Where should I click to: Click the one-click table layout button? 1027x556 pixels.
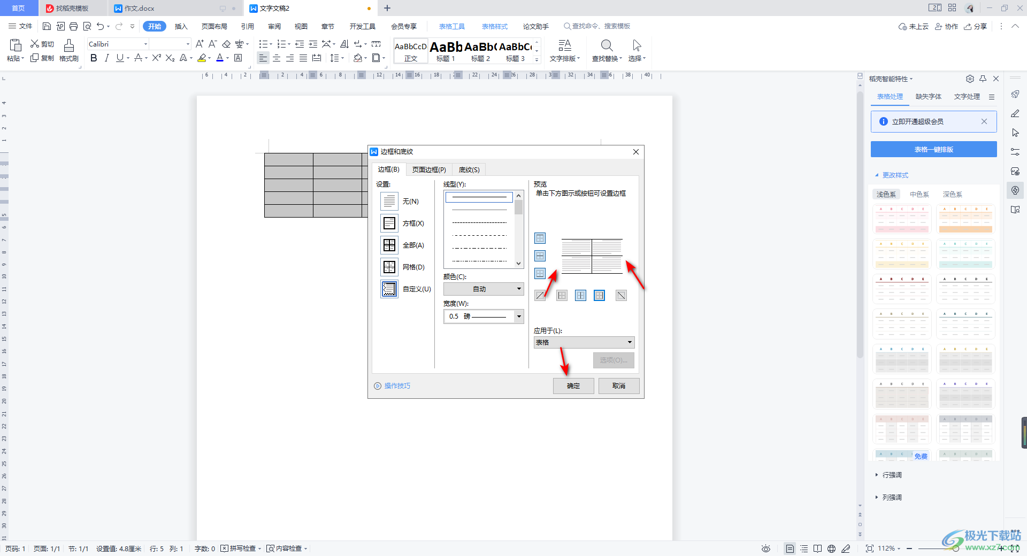coord(934,150)
